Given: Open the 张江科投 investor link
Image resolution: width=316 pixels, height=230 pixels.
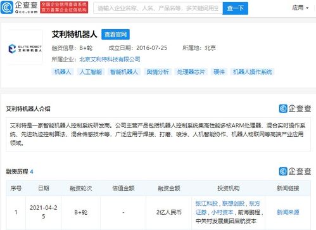Looking at the screenshot, I should point(206,203).
